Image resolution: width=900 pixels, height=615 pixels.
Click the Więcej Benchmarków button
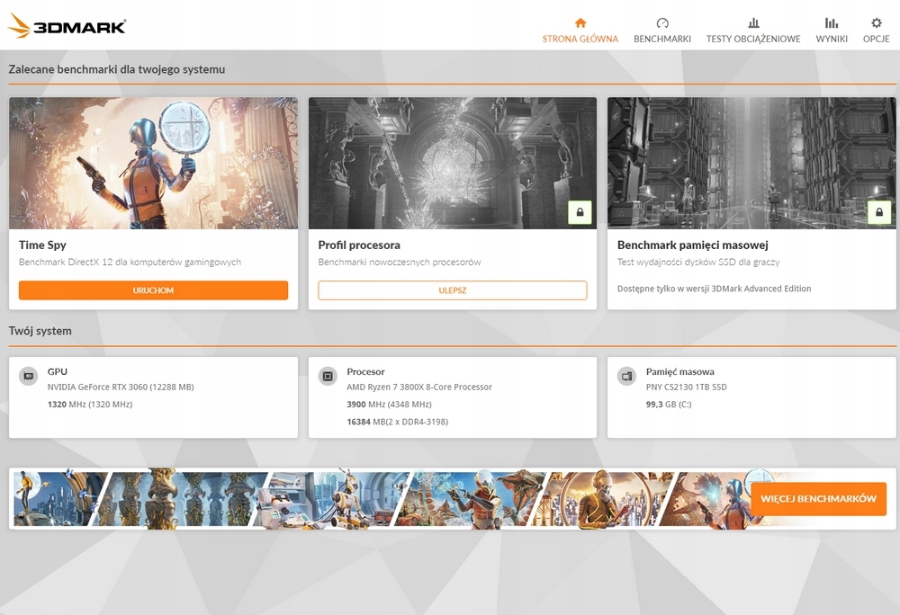818,499
